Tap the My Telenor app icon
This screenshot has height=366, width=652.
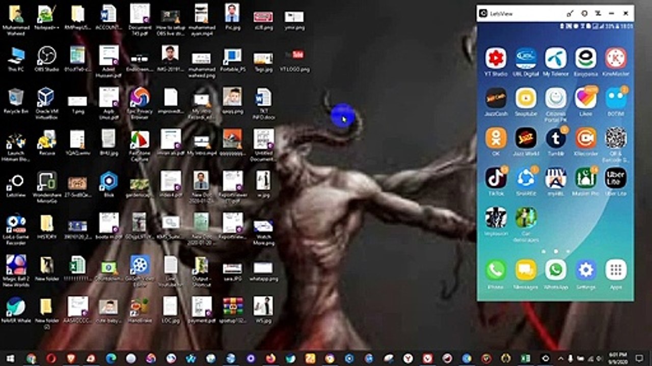coord(556,58)
